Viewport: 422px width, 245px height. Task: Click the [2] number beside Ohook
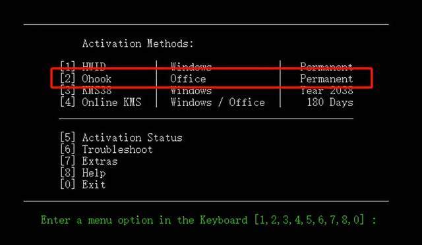67,79
